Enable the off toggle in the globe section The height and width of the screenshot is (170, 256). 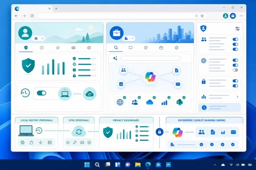point(235,70)
